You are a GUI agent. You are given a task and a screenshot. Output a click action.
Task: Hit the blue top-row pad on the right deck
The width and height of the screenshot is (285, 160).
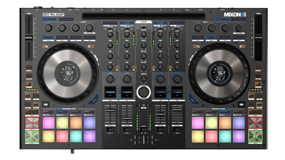pyautogui.click(x=239, y=123)
